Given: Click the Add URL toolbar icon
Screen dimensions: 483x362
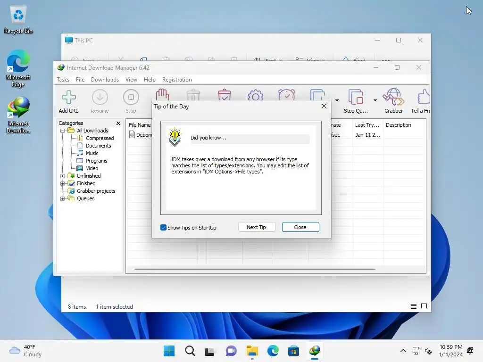Looking at the screenshot, I should pos(68,102).
